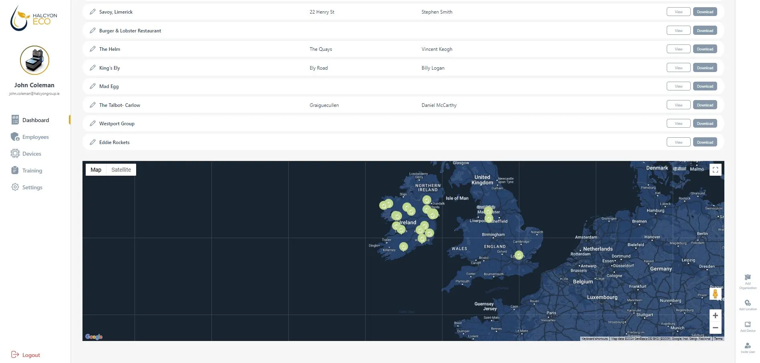Image resolution: width=760 pixels, height=363 pixels.
Task: Select the Street View pegman icon
Action: click(x=715, y=294)
